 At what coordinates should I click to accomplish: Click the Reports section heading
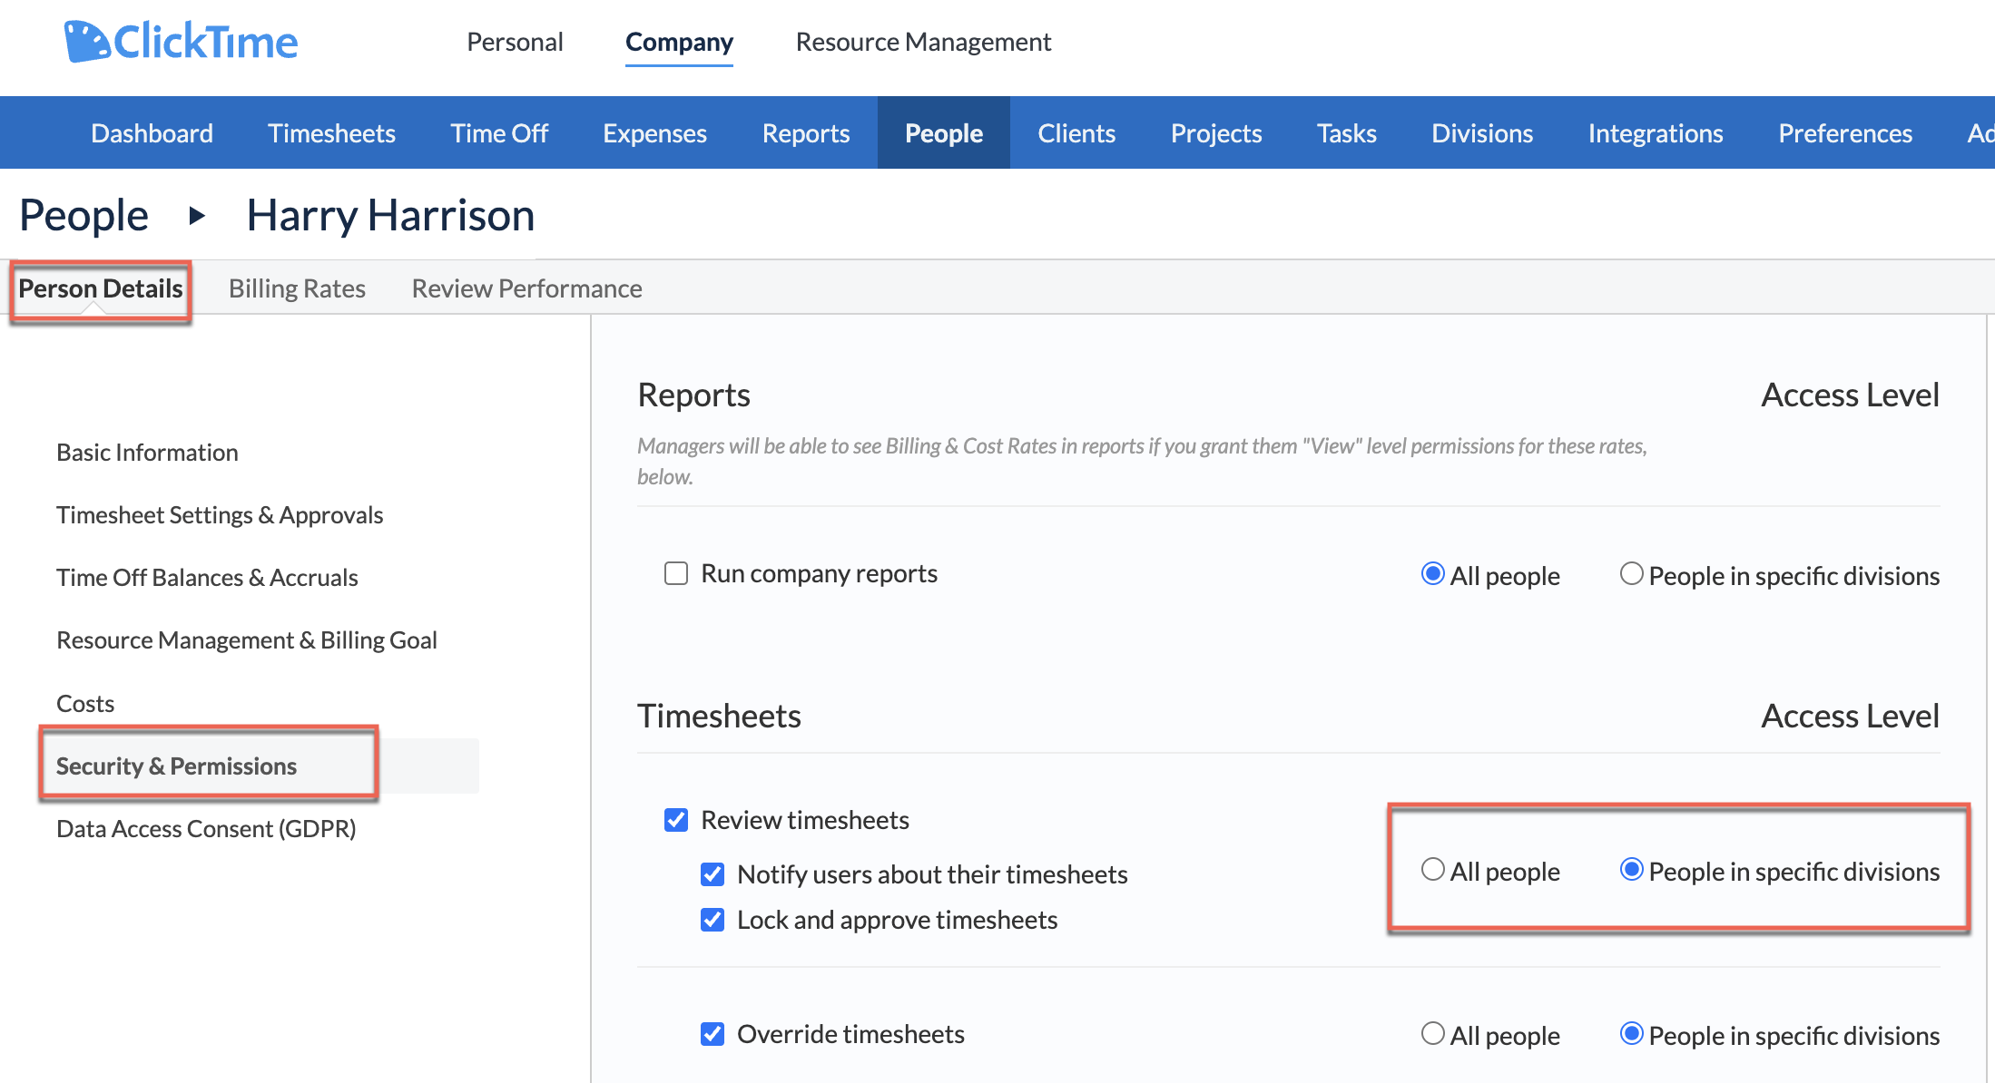693,395
